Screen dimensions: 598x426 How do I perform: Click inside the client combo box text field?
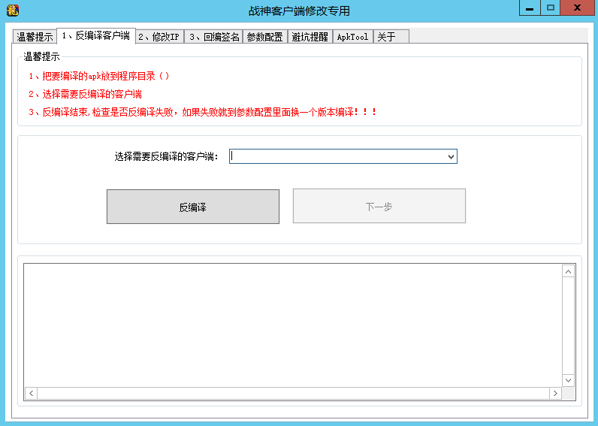click(x=338, y=156)
